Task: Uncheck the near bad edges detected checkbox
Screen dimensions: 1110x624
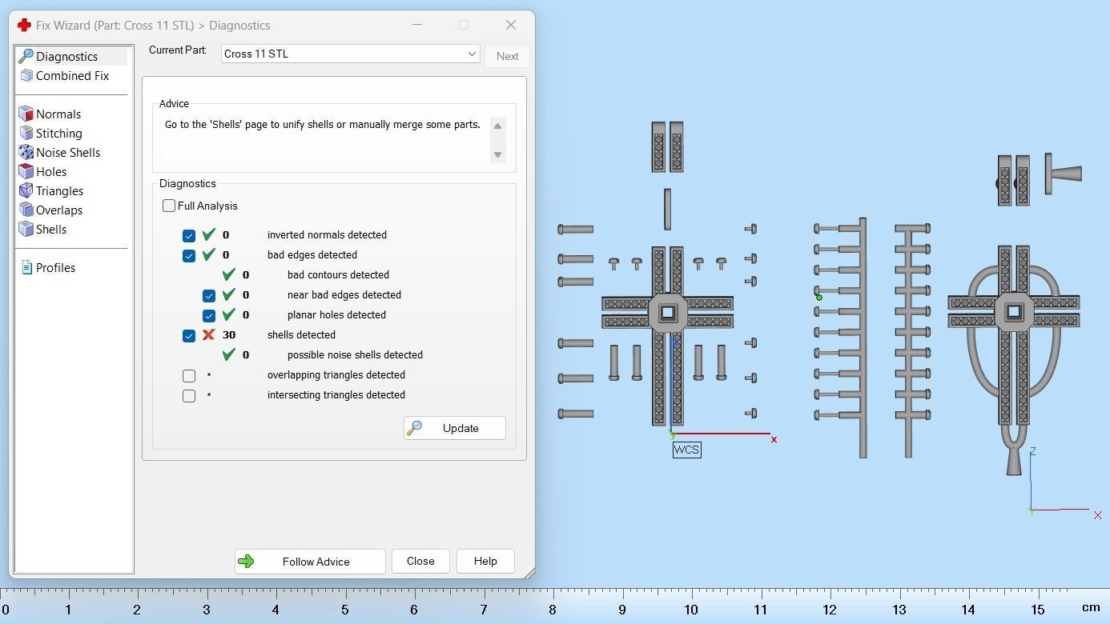Action: coord(209,295)
